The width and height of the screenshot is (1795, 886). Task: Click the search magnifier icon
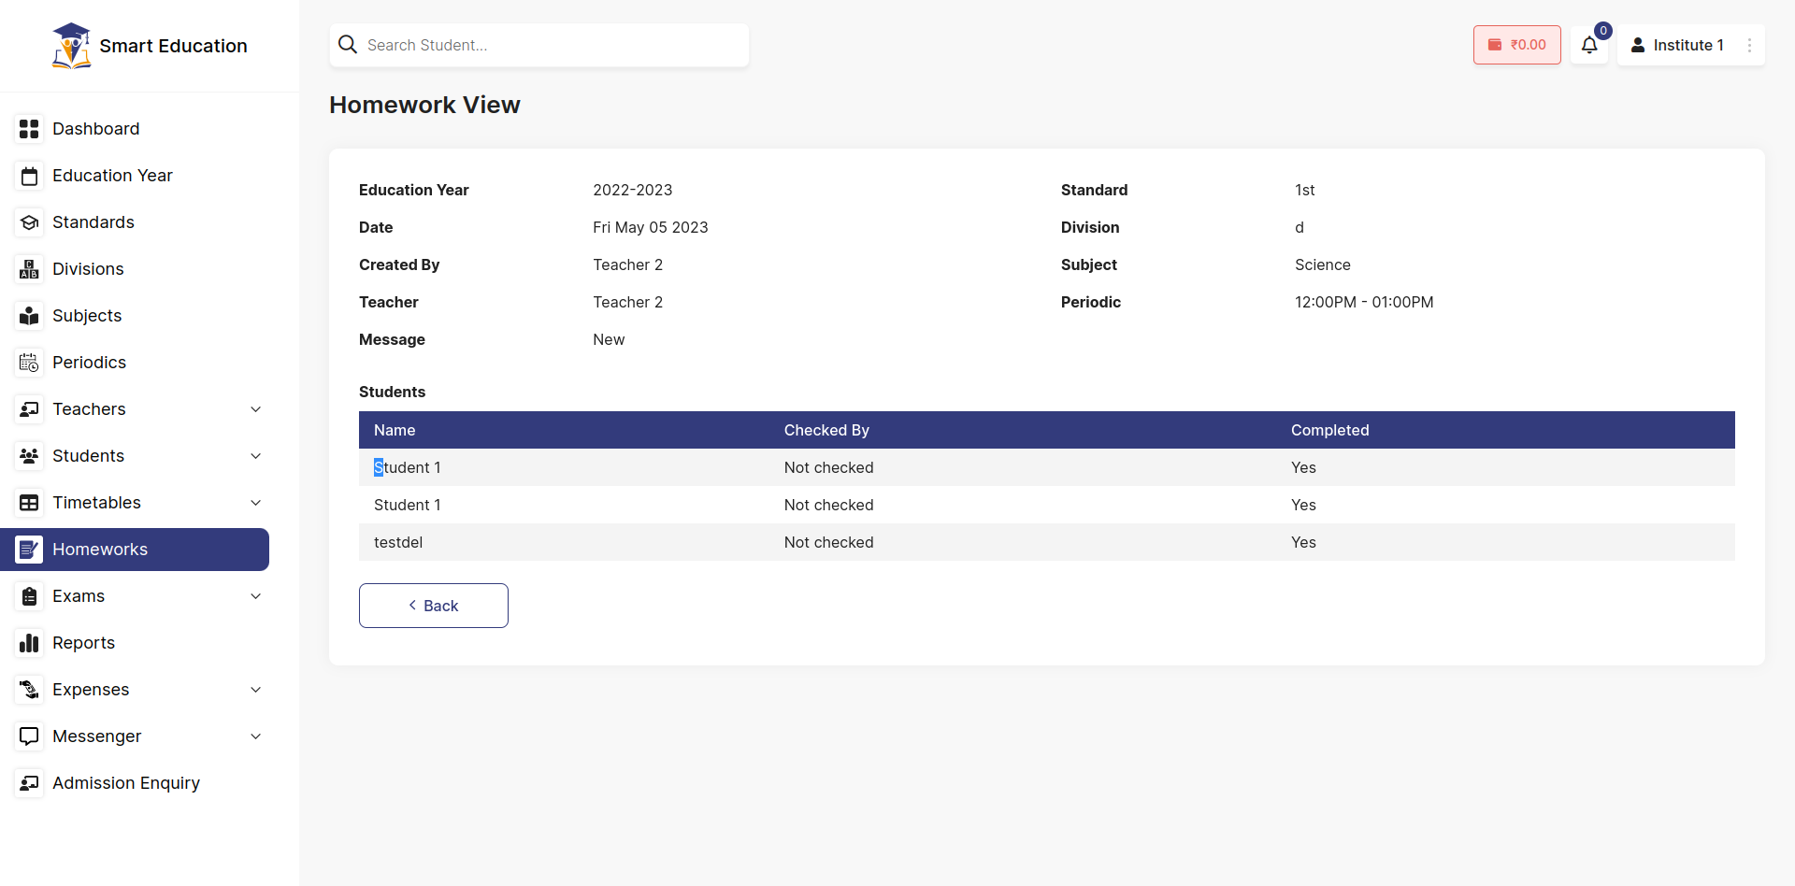point(348,45)
